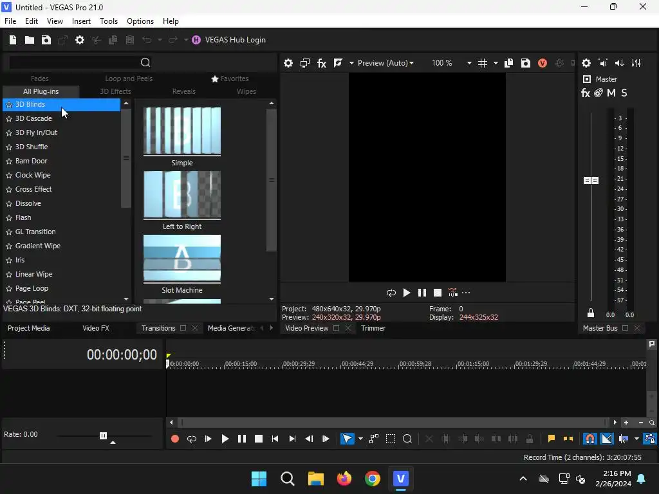Open Mixing Console icon in Master Bus
This screenshot has width=659, height=494.
coord(636,63)
